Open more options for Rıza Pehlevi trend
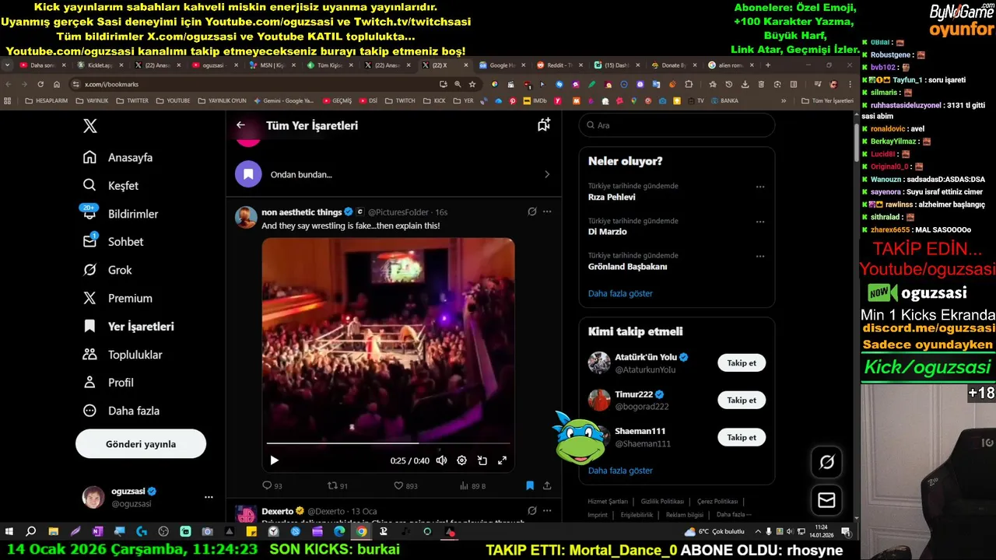996x560 pixels. pyautogui.click(x=760, y=187)
